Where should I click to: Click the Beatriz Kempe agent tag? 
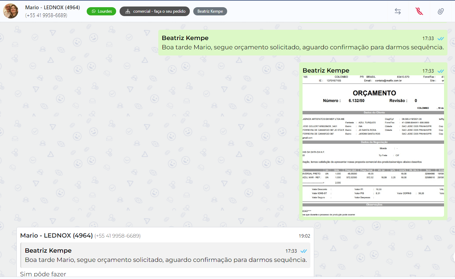[x=210, y=11]
